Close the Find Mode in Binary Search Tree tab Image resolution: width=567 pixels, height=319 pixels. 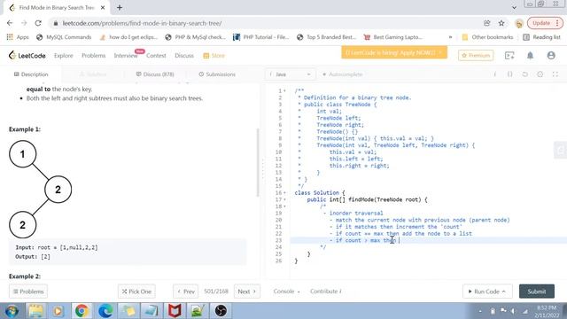tap(103, 8)
